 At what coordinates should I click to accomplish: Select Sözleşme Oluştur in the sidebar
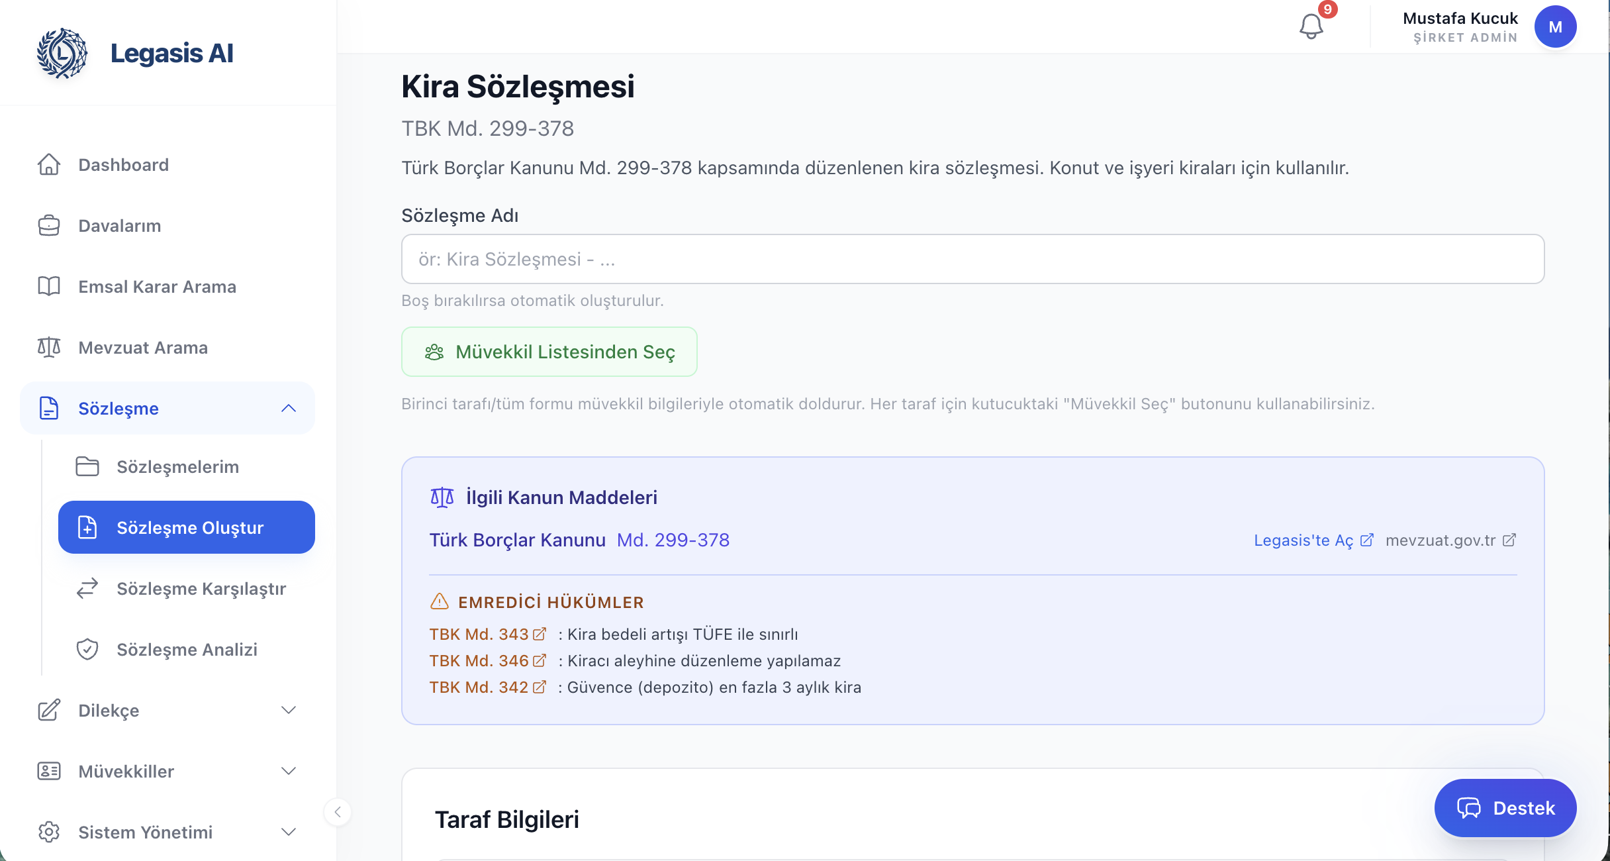click(187, 527)
